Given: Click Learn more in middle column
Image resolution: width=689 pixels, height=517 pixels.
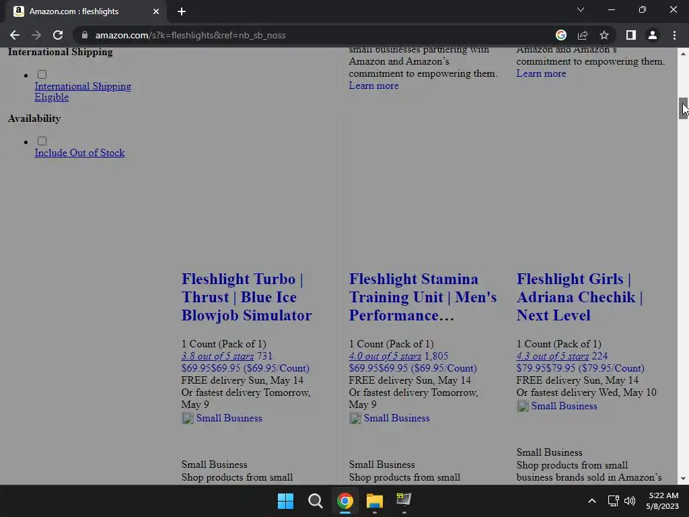Looking at the screenshot, I should pyautogui.click(x=373, y=85).
